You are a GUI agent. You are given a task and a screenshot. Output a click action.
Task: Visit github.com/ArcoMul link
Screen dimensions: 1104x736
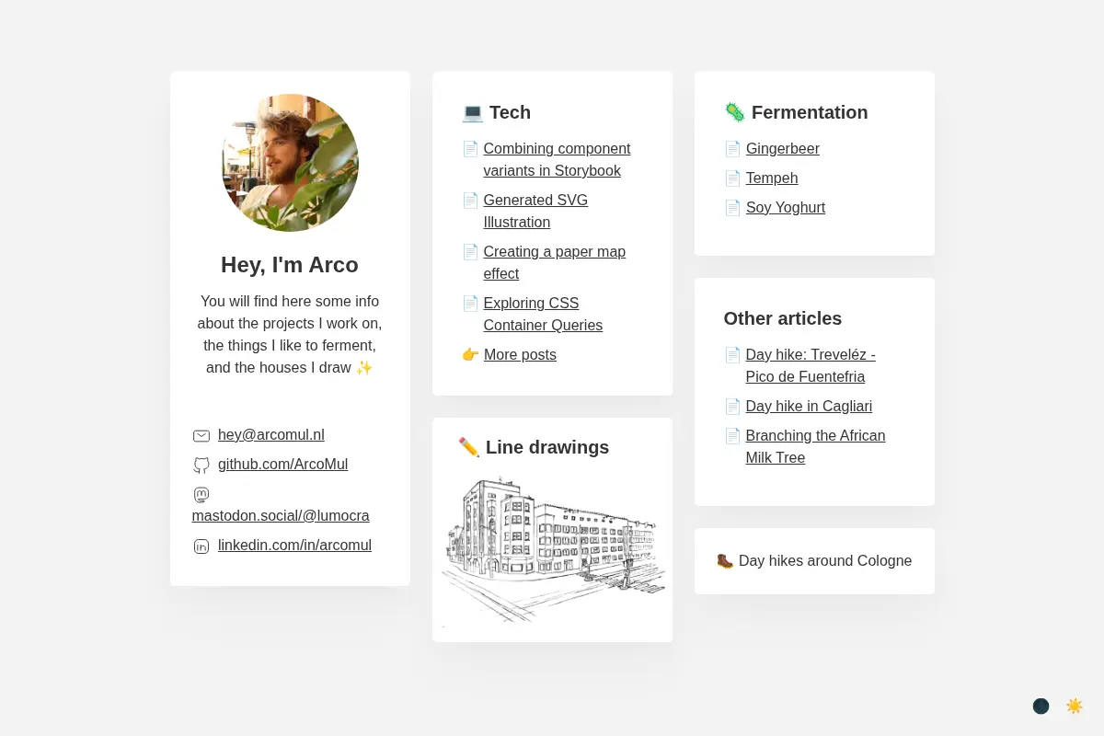[282, 465]
